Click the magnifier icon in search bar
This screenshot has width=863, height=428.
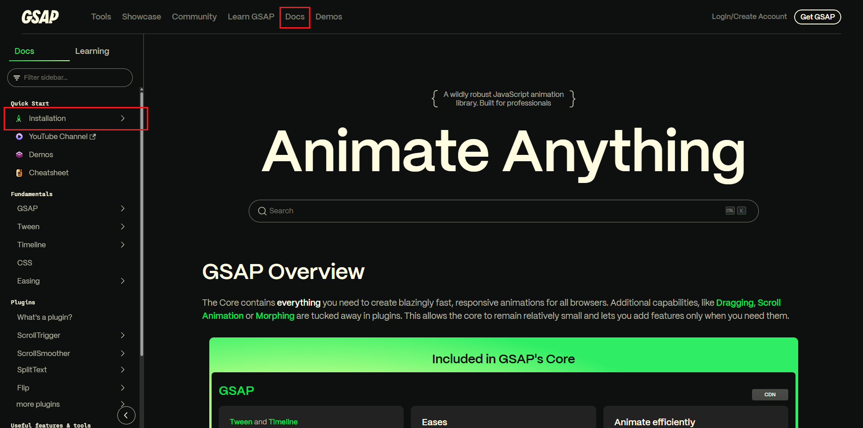(262, 211)
